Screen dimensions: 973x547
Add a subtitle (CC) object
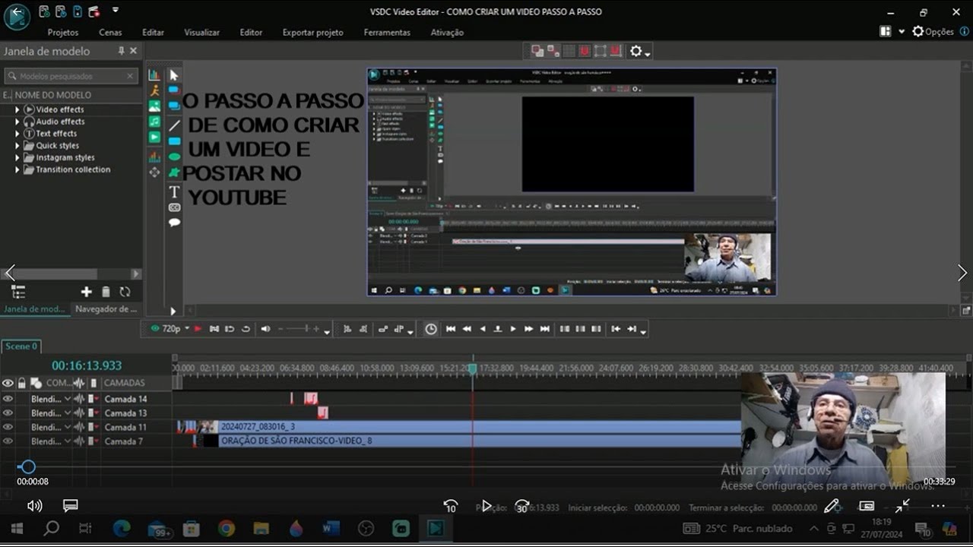pyautogui.click(x=174, y=207)
